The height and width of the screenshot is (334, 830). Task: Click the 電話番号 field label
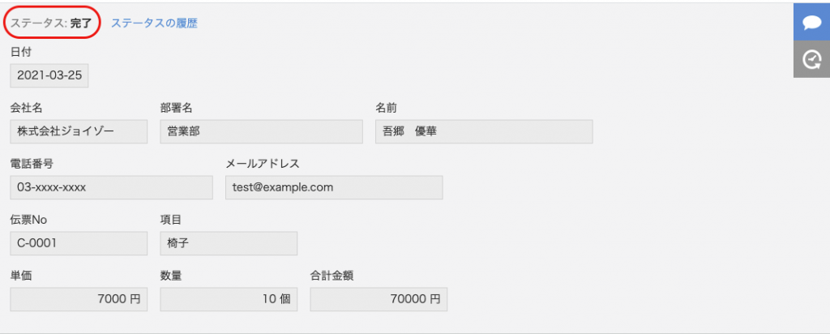pyautogui.click(x=32, y=164)
